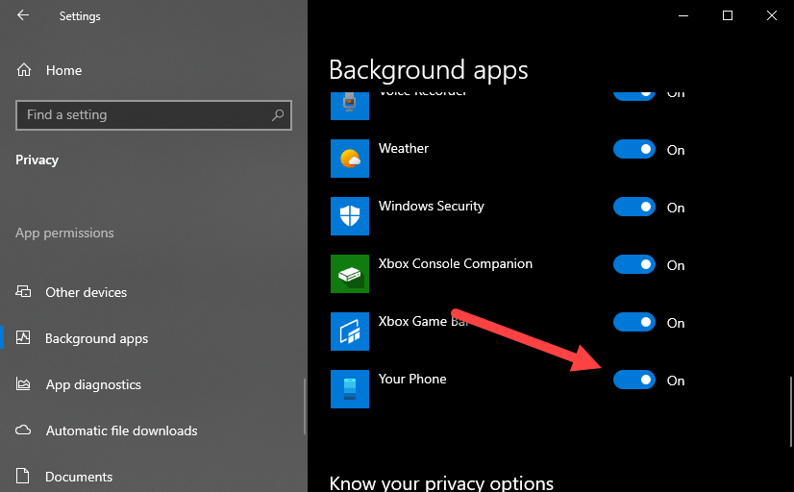The width and height of the screenshot is (794, 492).
Task: Go back with the Settings back arrow
Action: (23, 15)
